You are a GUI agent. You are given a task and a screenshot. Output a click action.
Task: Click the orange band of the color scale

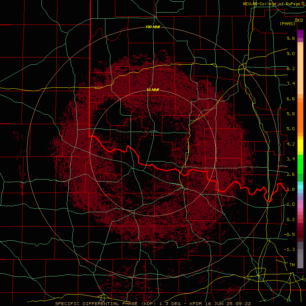point(300,117)
